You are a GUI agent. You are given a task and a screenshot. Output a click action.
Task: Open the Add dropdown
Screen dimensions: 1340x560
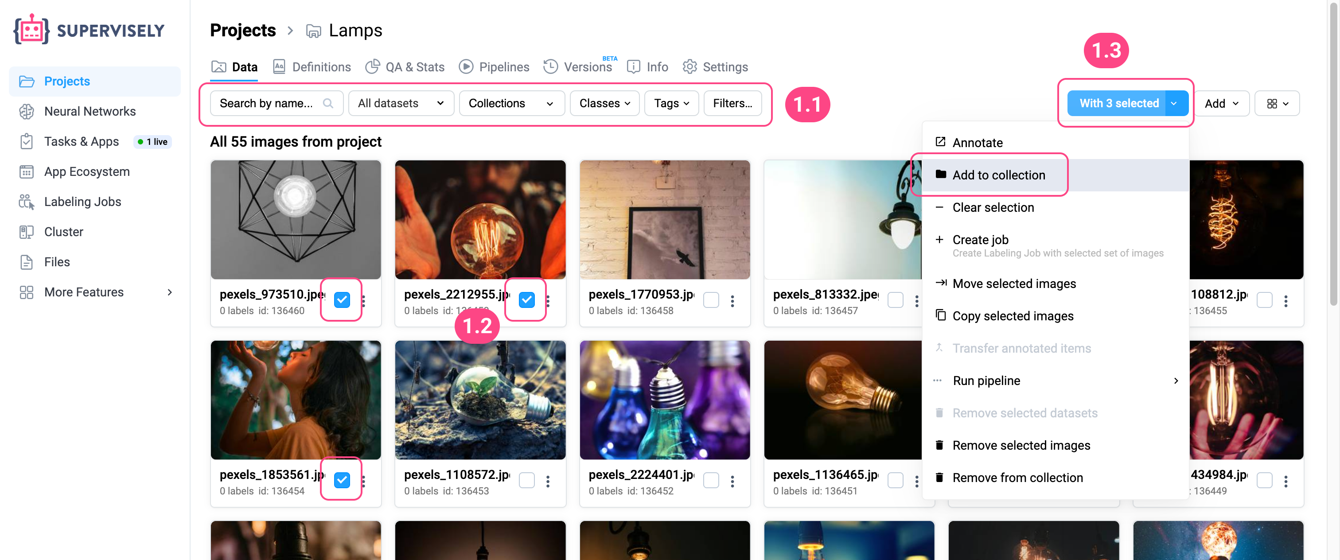[x=1221, y=104]
